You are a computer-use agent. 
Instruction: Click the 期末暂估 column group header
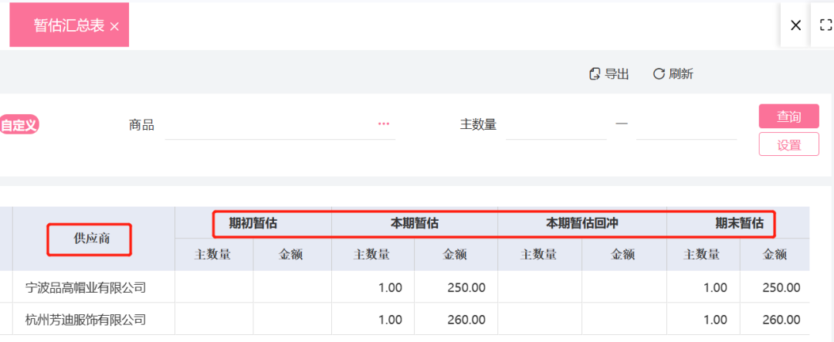pos(738,223)
